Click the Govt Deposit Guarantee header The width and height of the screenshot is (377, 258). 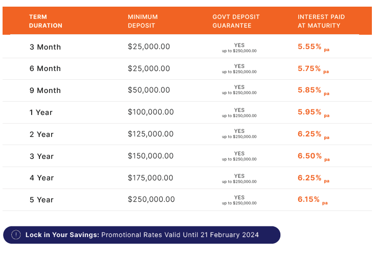pos(236,21)
